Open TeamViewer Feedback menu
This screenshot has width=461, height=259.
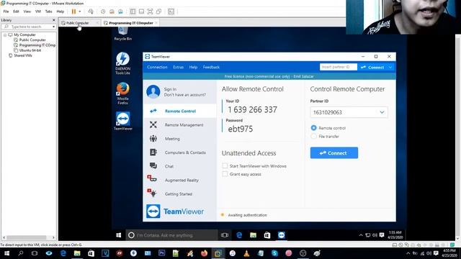click(211, 67)
